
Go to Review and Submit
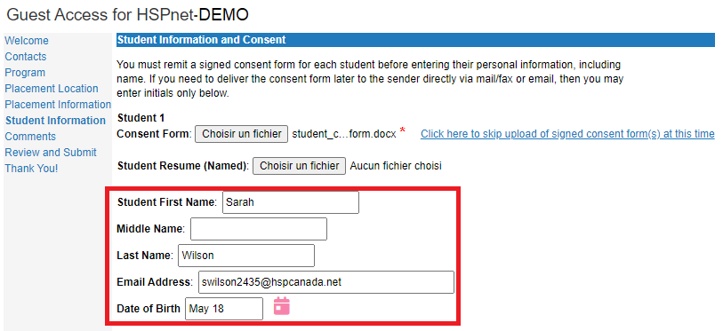point(51,153)
